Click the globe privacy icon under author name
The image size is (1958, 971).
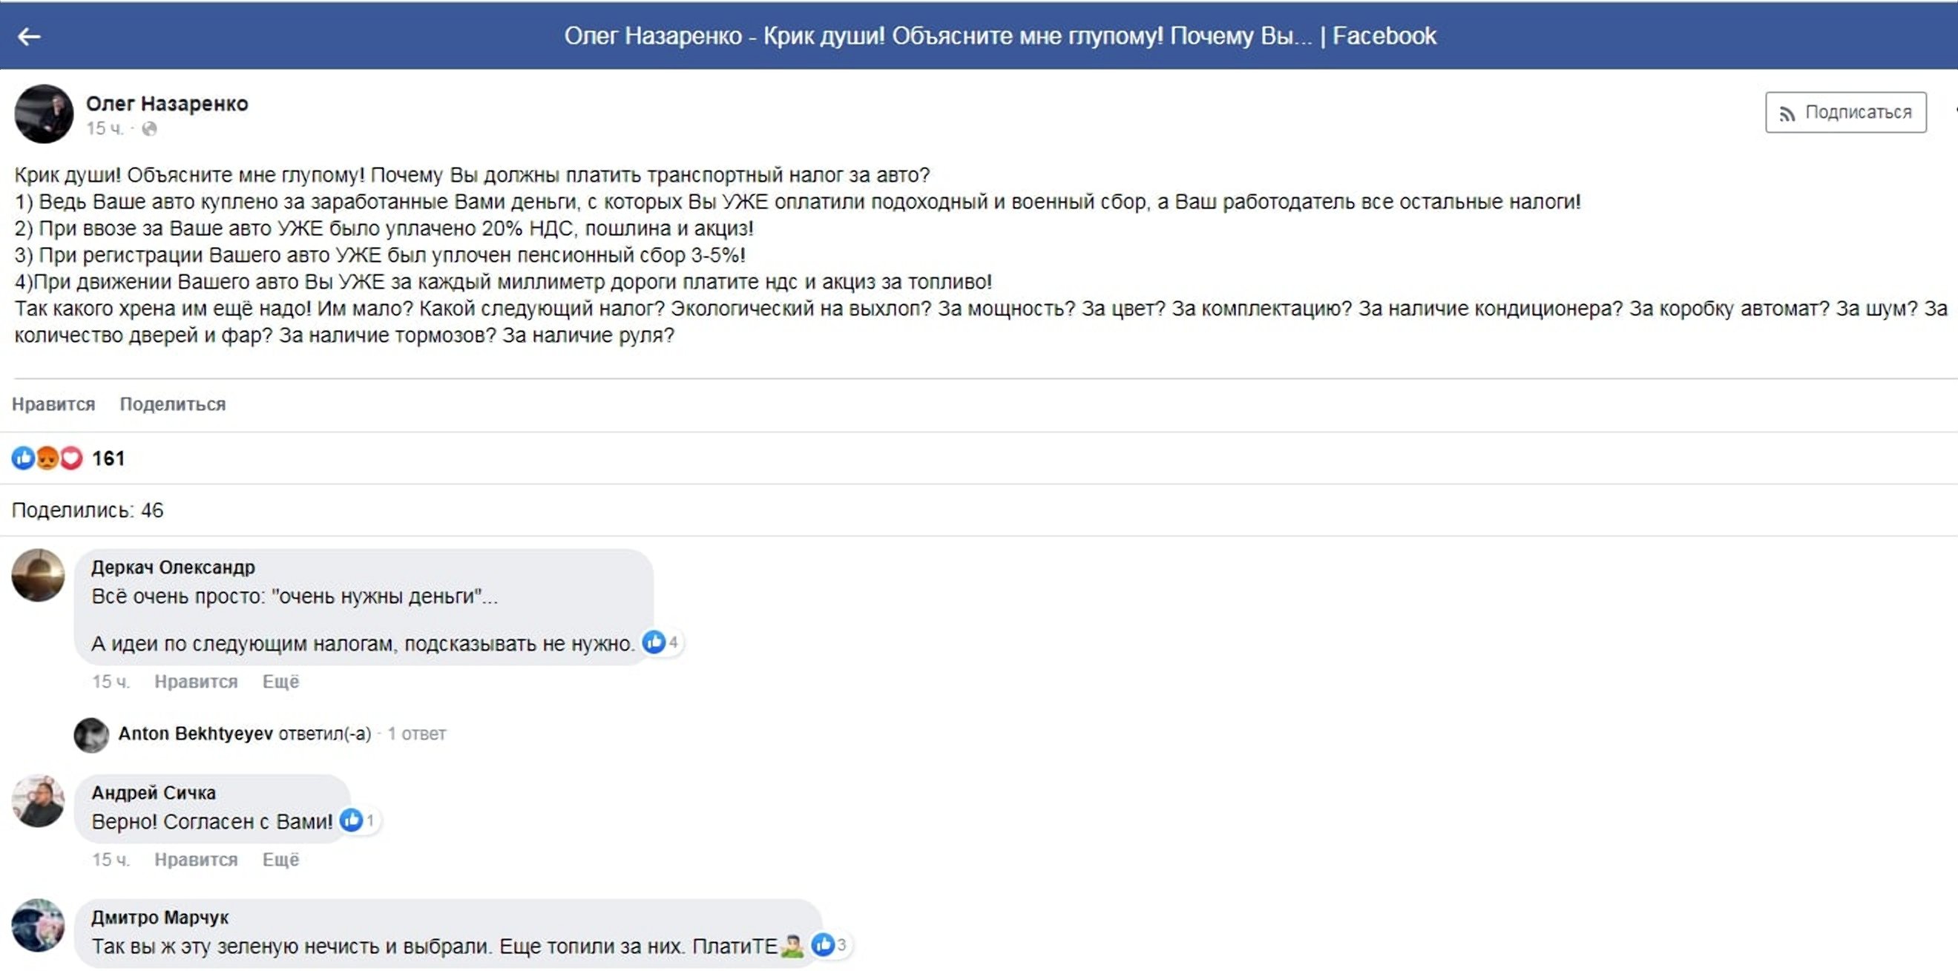150,128
